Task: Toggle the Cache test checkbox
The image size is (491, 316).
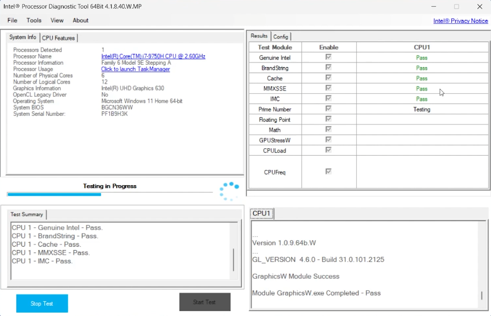Action: [329, 78]
